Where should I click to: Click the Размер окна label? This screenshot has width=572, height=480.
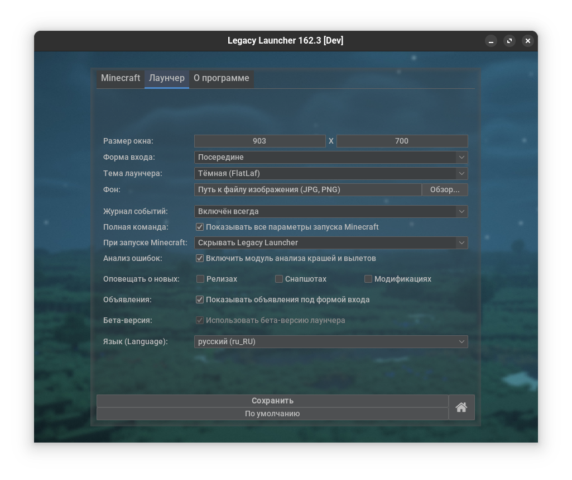[x=128, y=141]
